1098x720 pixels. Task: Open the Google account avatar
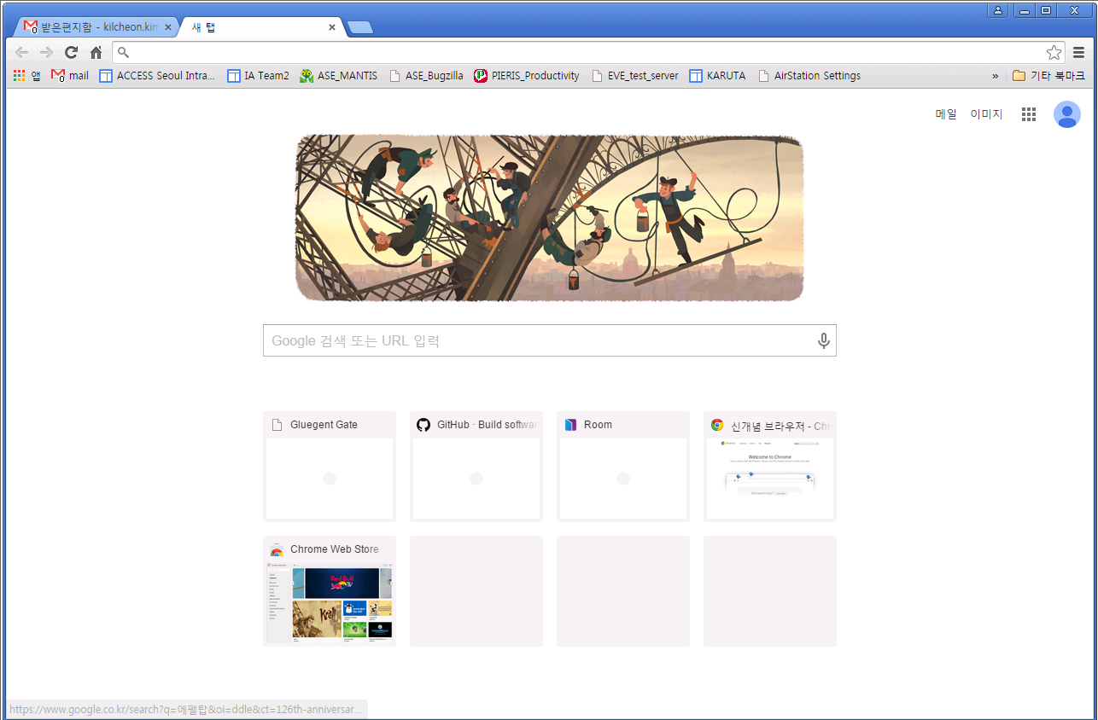tap(1066, 114)
